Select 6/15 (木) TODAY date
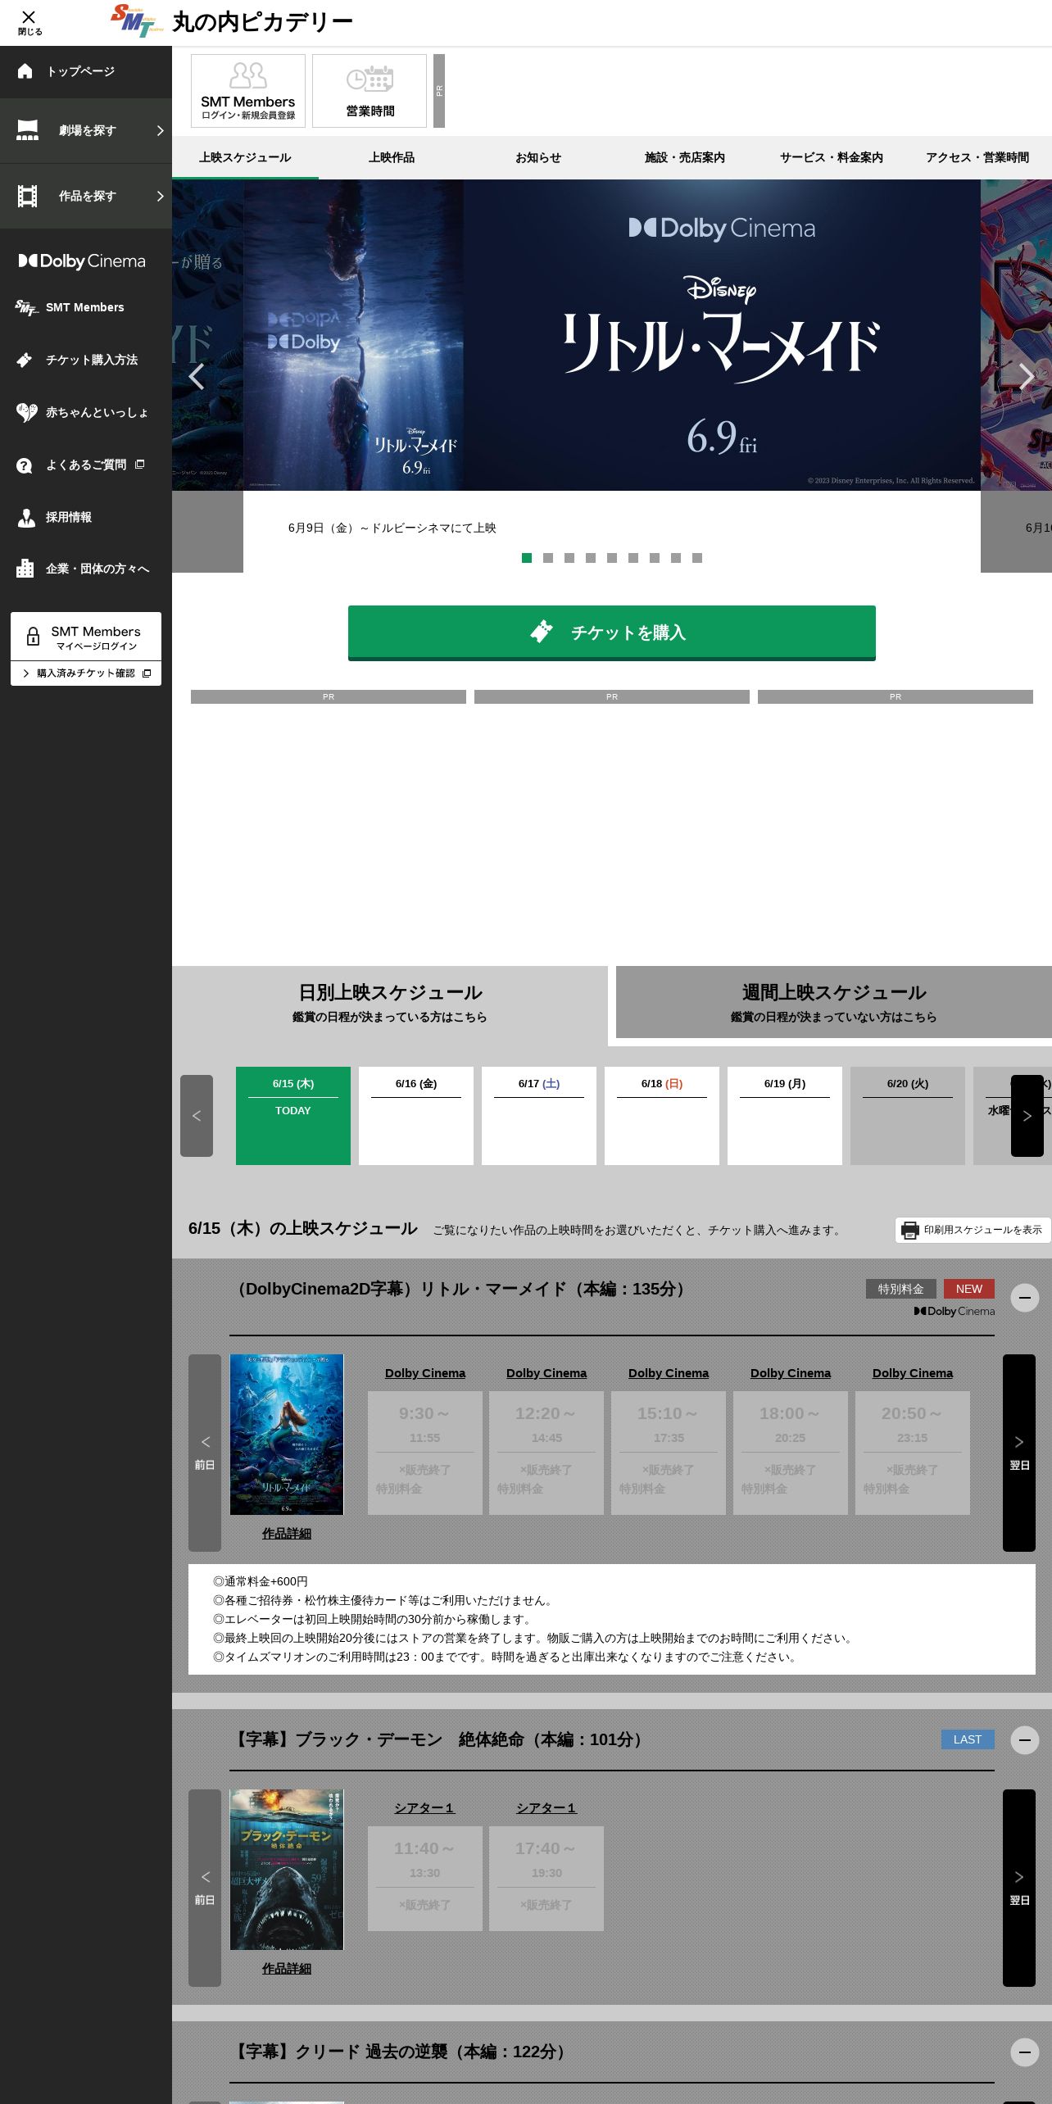Screen dimensions: 1052x2104 click(x=293, y=1116)
